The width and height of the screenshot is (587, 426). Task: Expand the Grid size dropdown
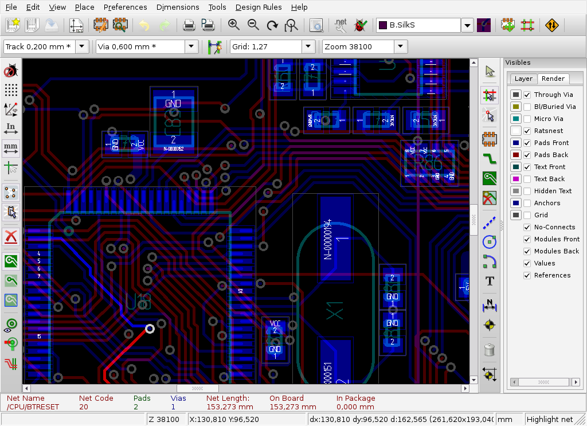(x=308, y=47)
